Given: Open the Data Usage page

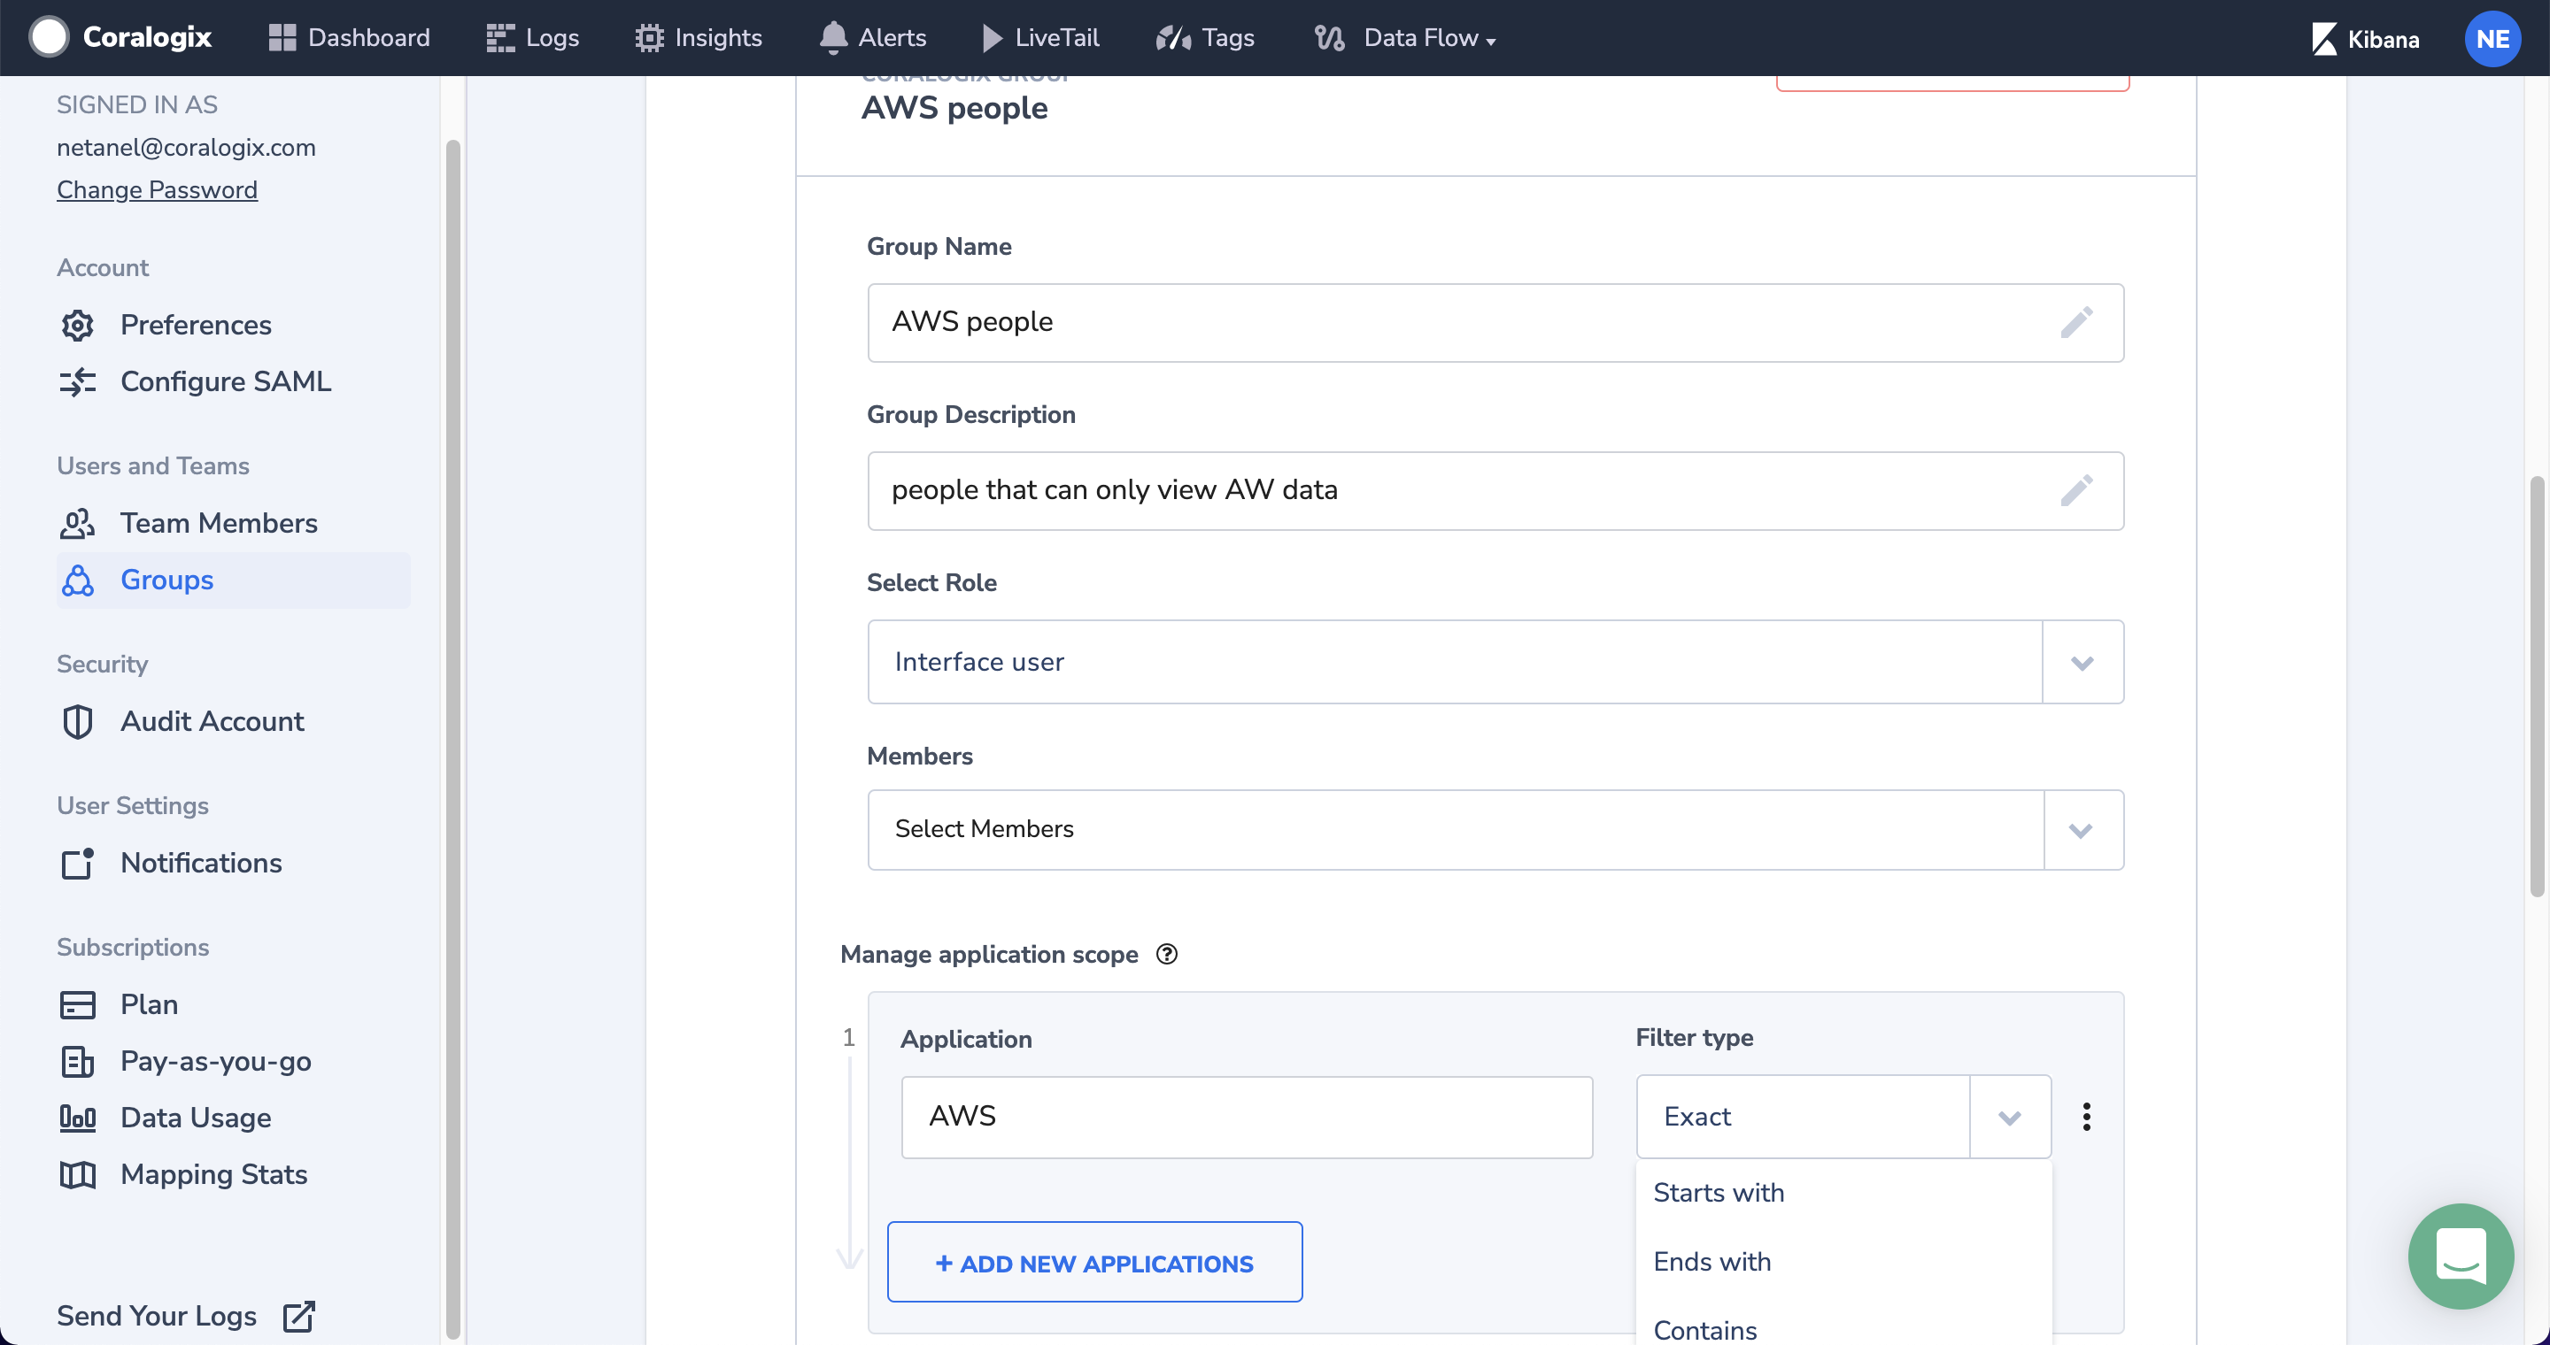Looking at the screenshot, I should [196, 1118].
